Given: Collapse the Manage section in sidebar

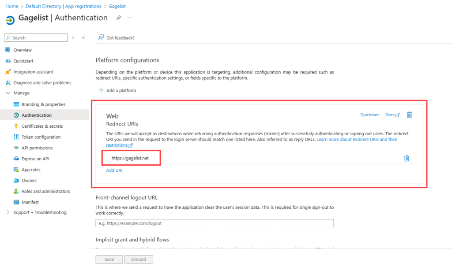Looking at the screenshot, I should (x=8, y=93).
